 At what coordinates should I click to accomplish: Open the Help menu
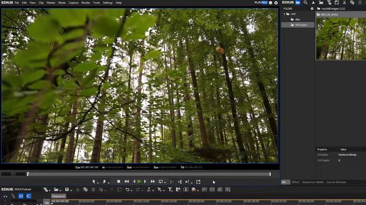pyautogui.click(x=118, y=3)
